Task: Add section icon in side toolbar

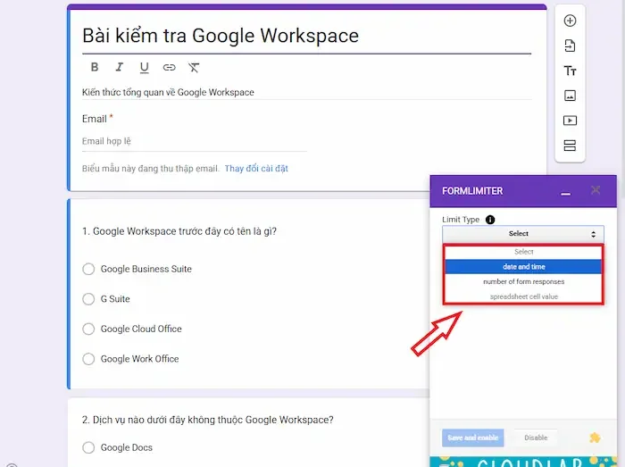Action: click(x=570, y=146)
